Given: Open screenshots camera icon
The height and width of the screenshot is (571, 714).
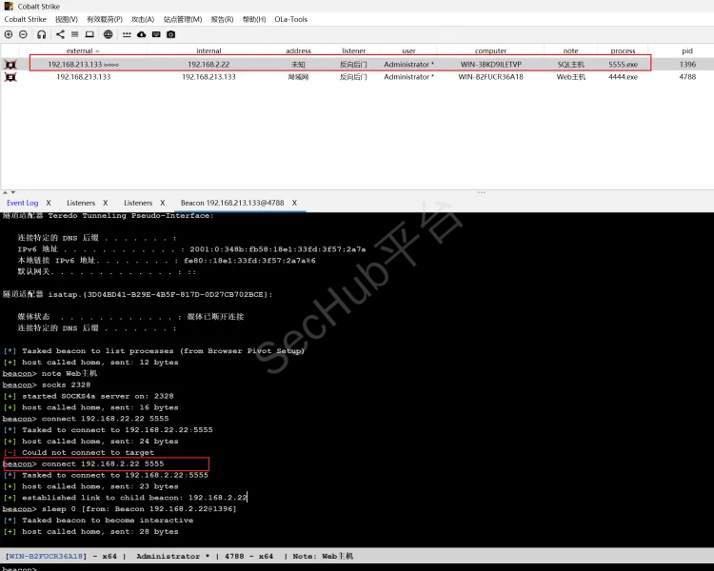Looking at the screenshot, I should point(170,34).
